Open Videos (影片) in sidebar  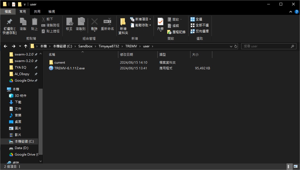[18, 135]
